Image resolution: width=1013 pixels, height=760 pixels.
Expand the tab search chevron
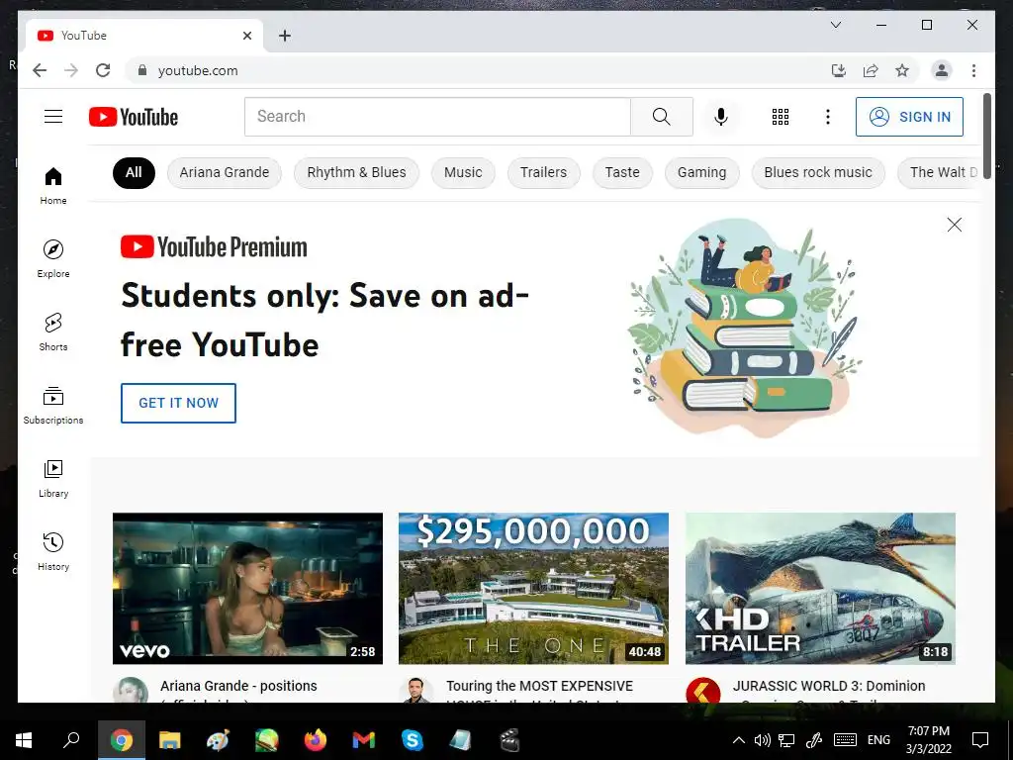835,25
